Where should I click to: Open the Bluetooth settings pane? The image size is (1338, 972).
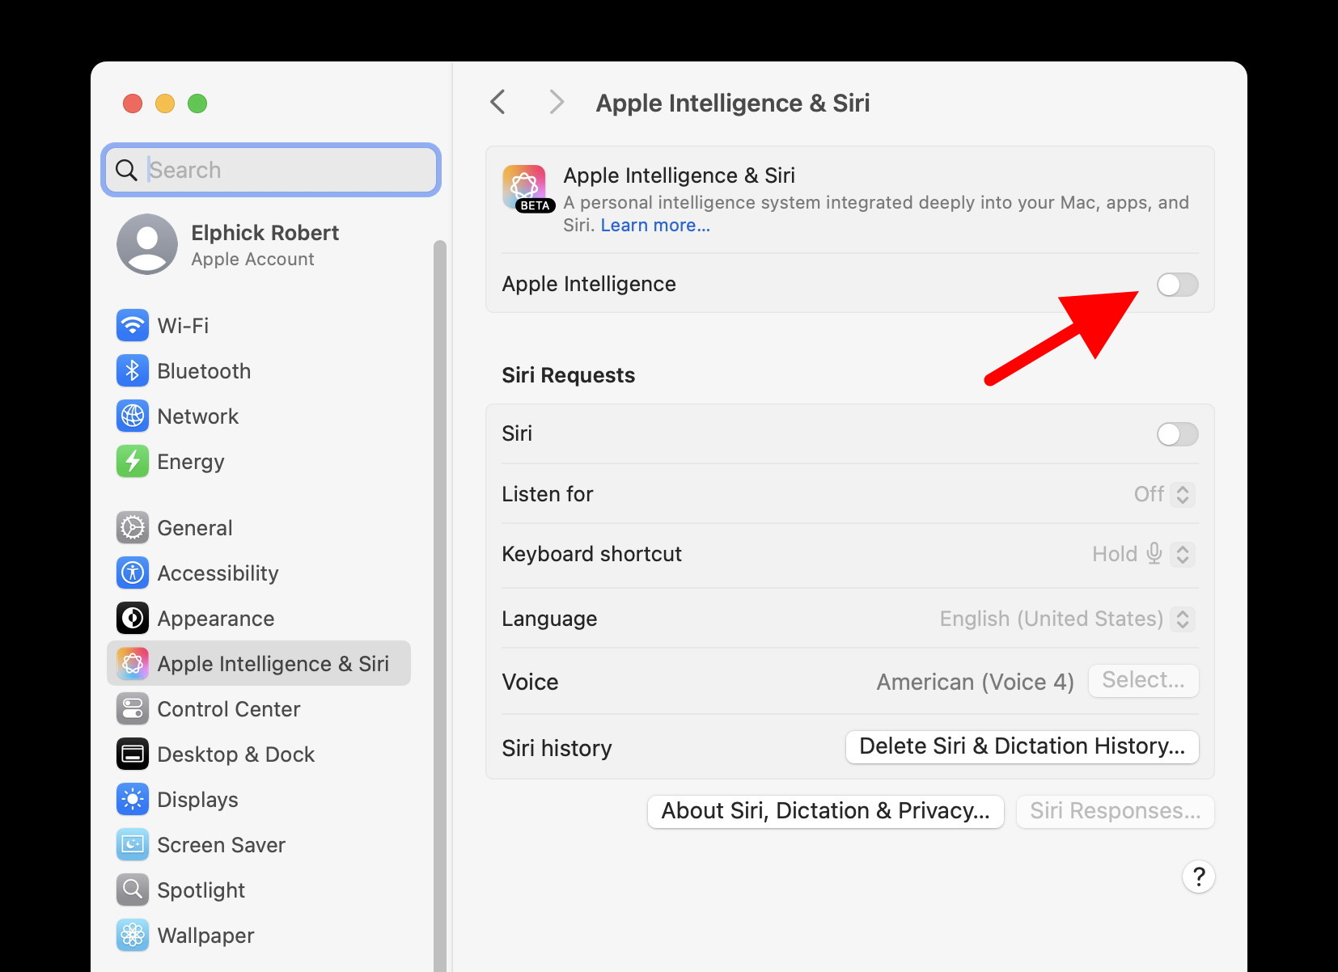pyautogui.click(x=259, y=371)
